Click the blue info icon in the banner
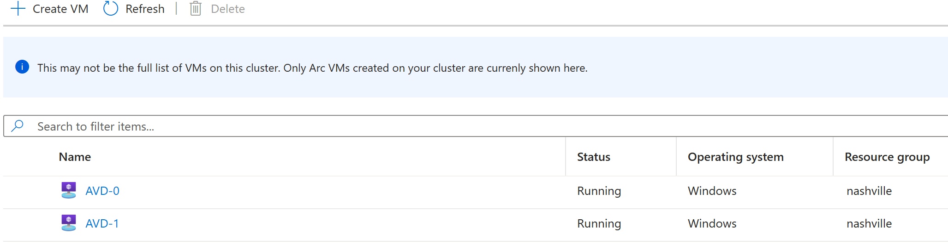Screen dimensions: 948x245 (22, 67)
